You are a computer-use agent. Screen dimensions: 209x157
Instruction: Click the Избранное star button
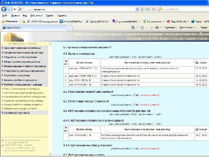click(x=10, y=21)
